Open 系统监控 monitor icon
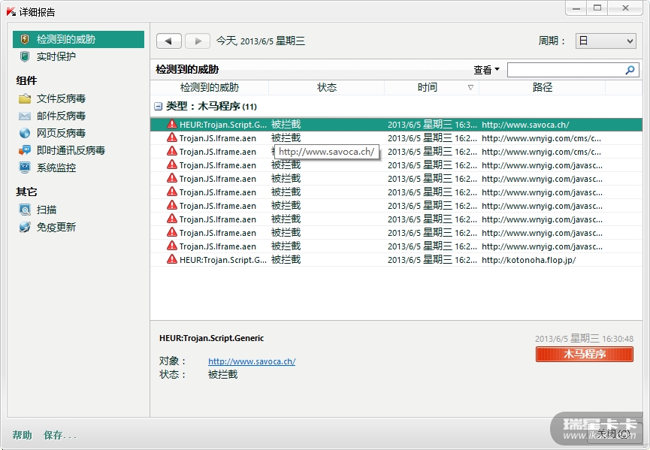Screen dimensions: 650x450 tap(25, 168)
